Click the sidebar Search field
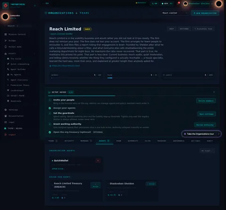The width and height of the screenshot is (226, 210). (18, 26)
